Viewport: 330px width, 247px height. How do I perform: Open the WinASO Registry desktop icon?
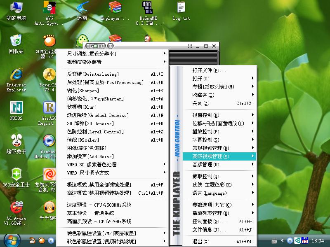47,113
